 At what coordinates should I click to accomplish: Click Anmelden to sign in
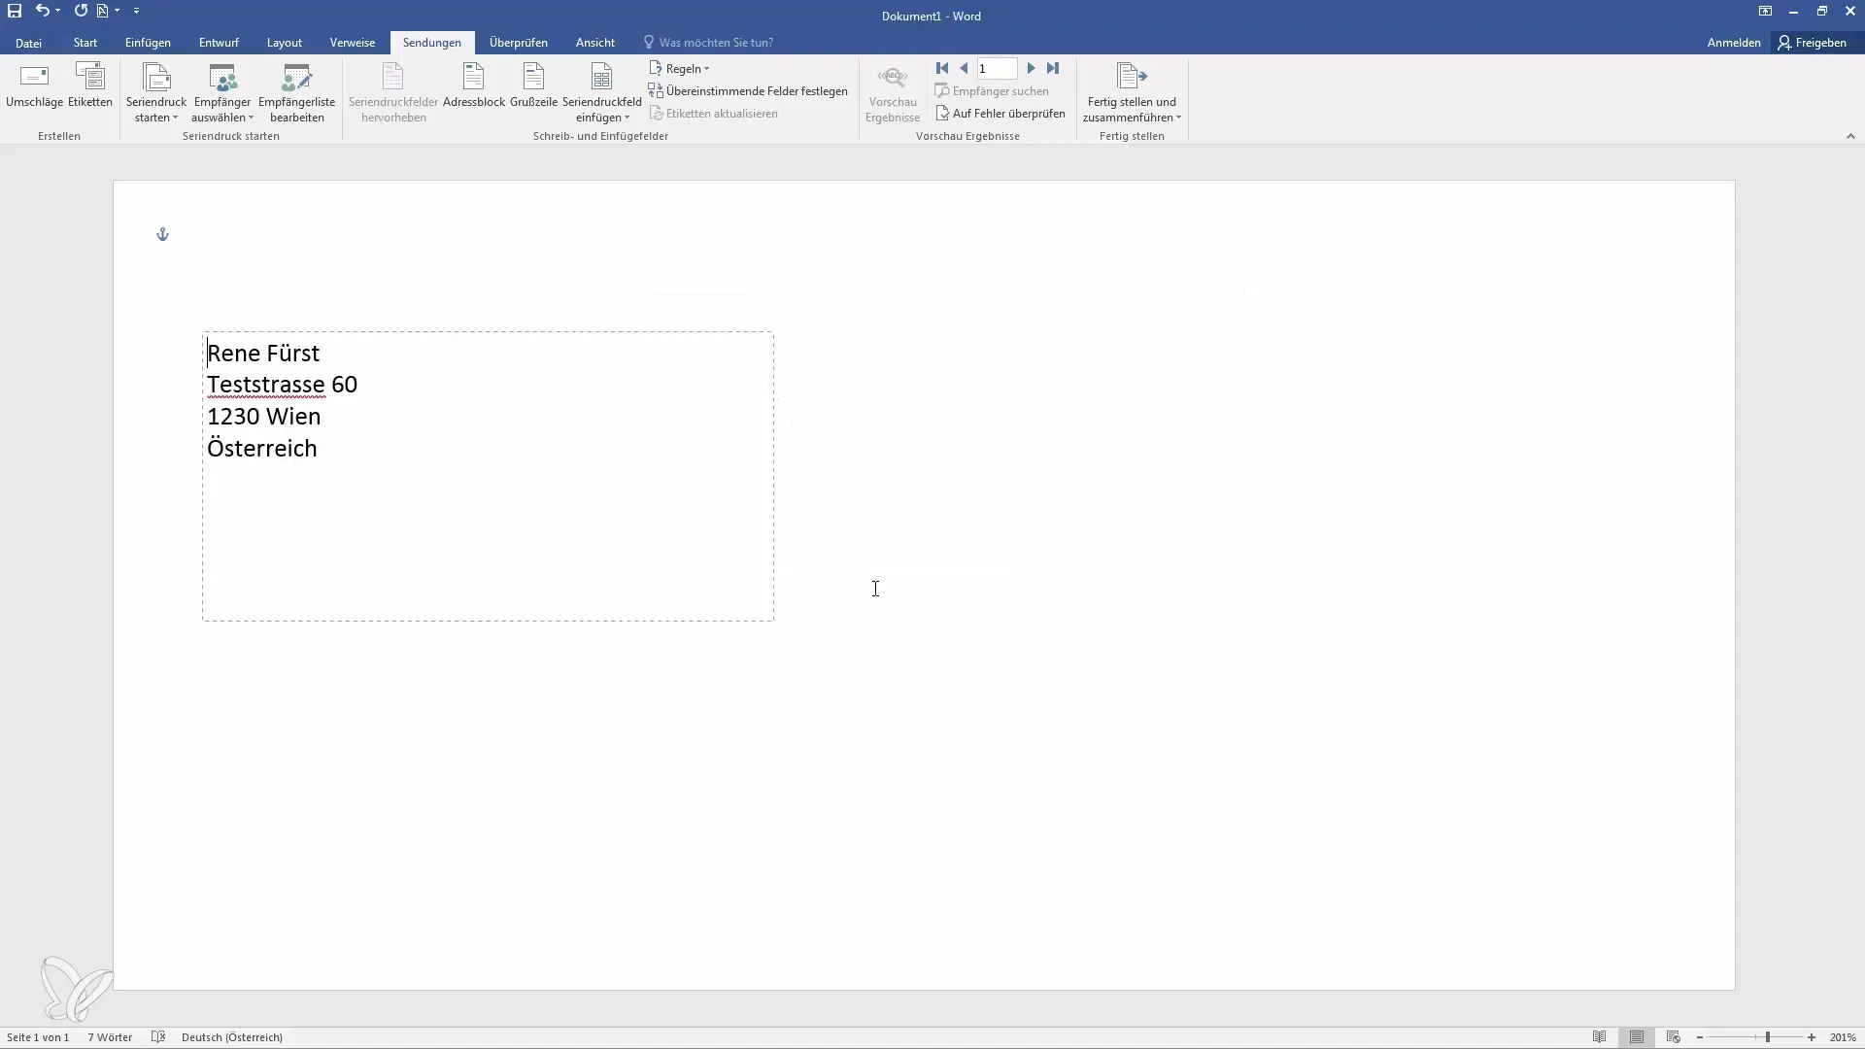(1734, 43)
